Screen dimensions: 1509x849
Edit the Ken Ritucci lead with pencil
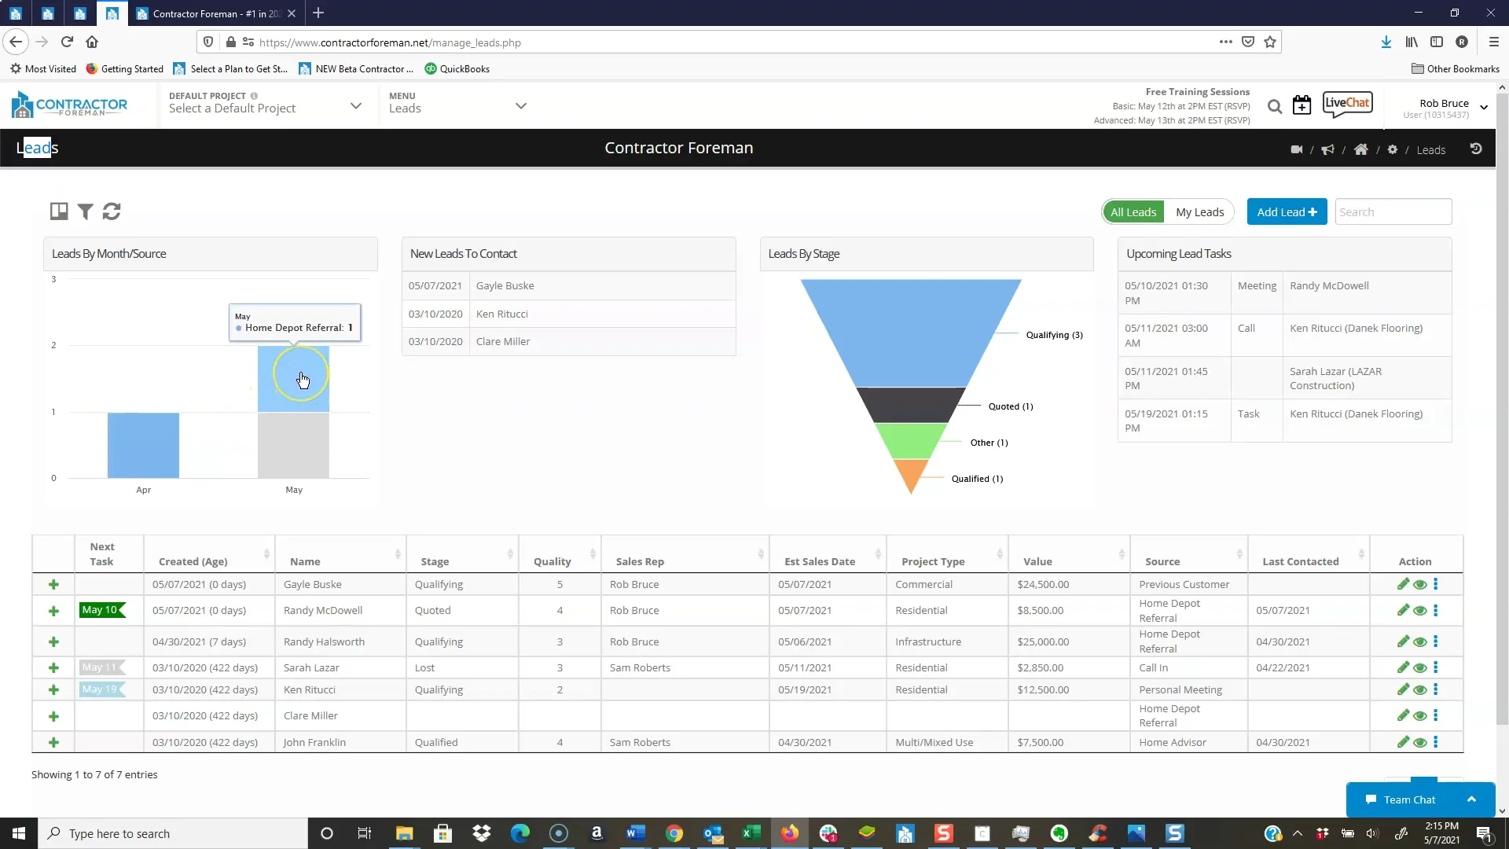click(x=1403, y=689)
